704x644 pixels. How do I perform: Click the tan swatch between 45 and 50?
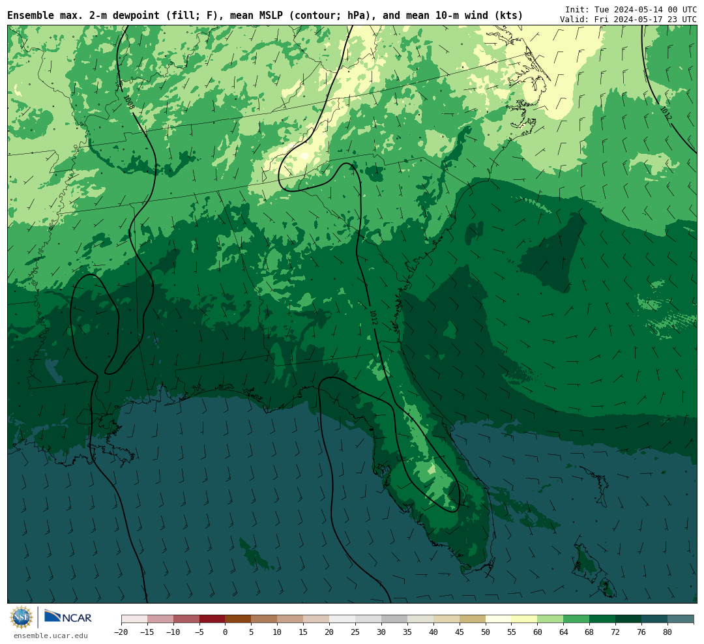point(473,619)
